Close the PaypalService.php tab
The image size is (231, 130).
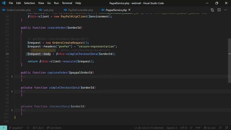[129, 10]
